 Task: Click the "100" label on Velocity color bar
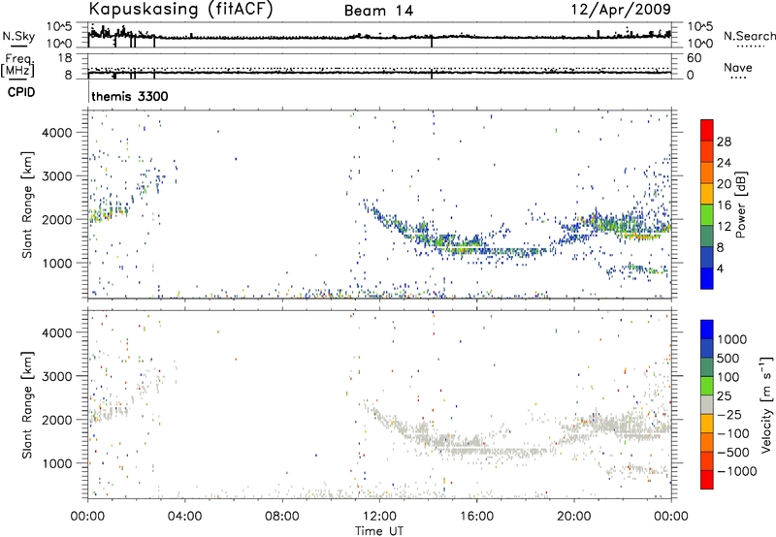point(728,377)
